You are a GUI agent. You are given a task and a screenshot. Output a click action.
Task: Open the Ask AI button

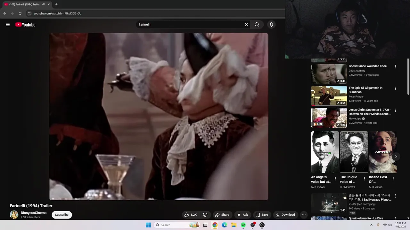[x=242, y=215]
